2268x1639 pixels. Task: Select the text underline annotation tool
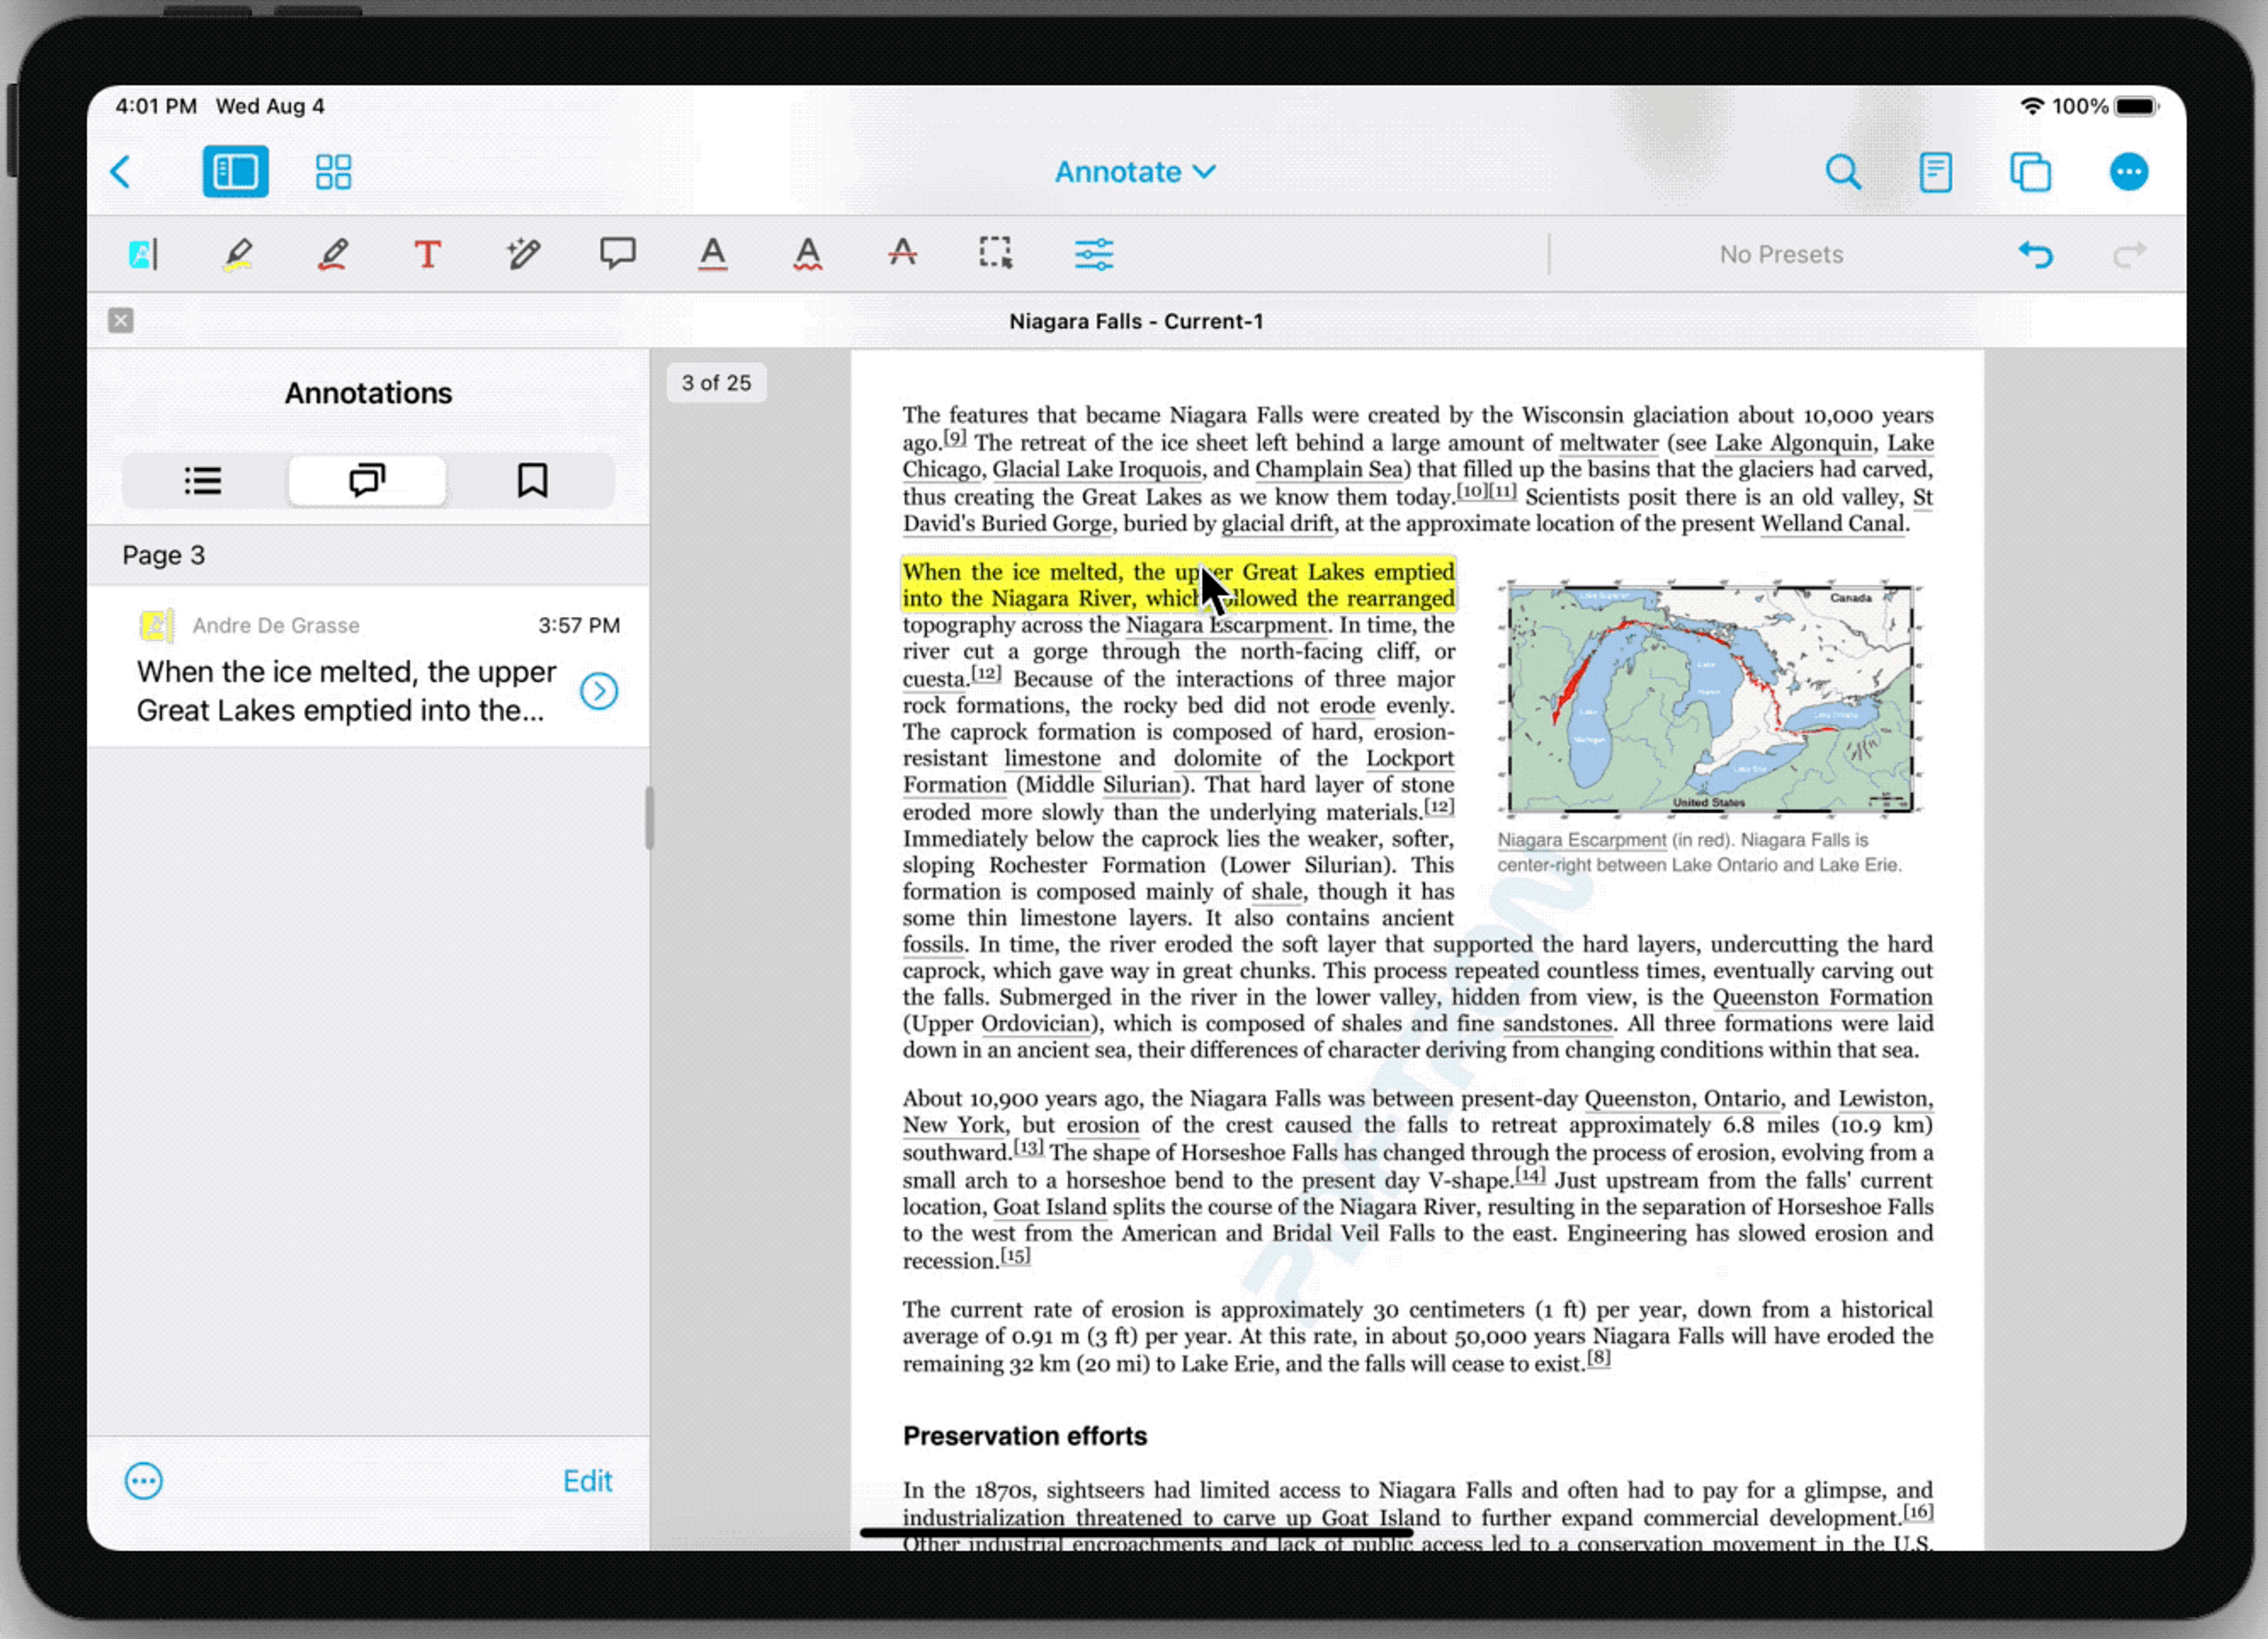click(712, 254)
